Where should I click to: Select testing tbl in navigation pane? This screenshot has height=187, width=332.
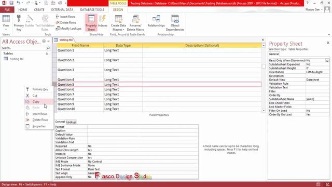tap(17, 59)
